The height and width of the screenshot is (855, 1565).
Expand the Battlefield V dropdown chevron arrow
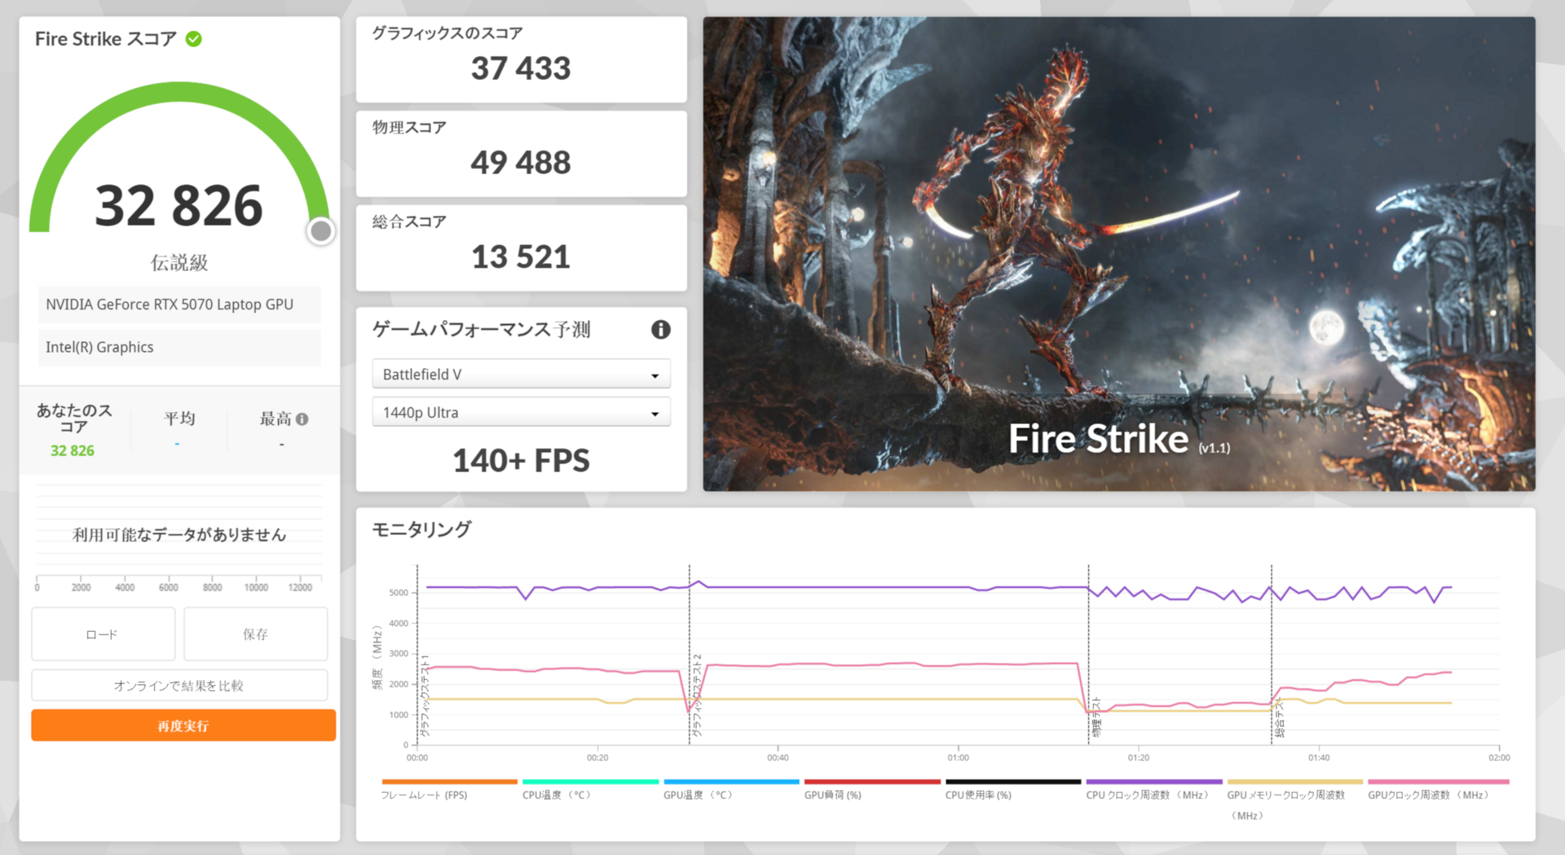655,375
